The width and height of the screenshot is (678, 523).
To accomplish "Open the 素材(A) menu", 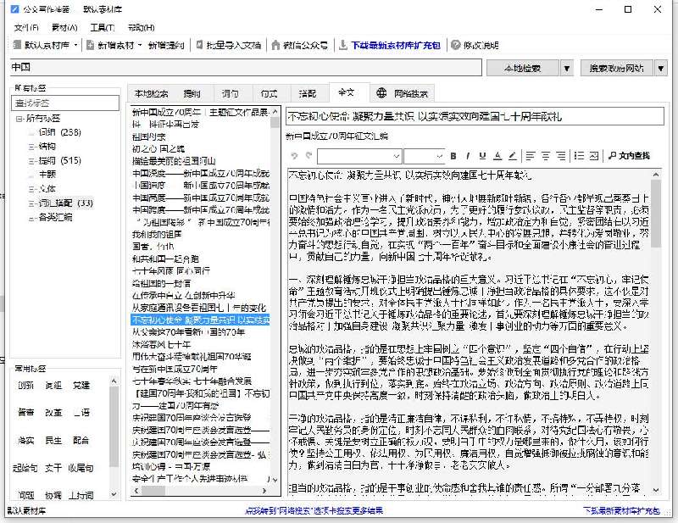I will click(64, 28).
